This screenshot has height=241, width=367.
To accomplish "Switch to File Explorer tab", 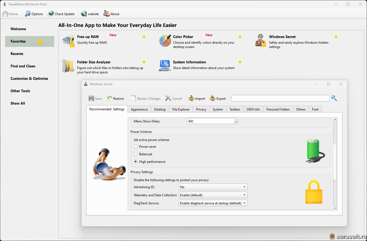I will pos(181,109).
